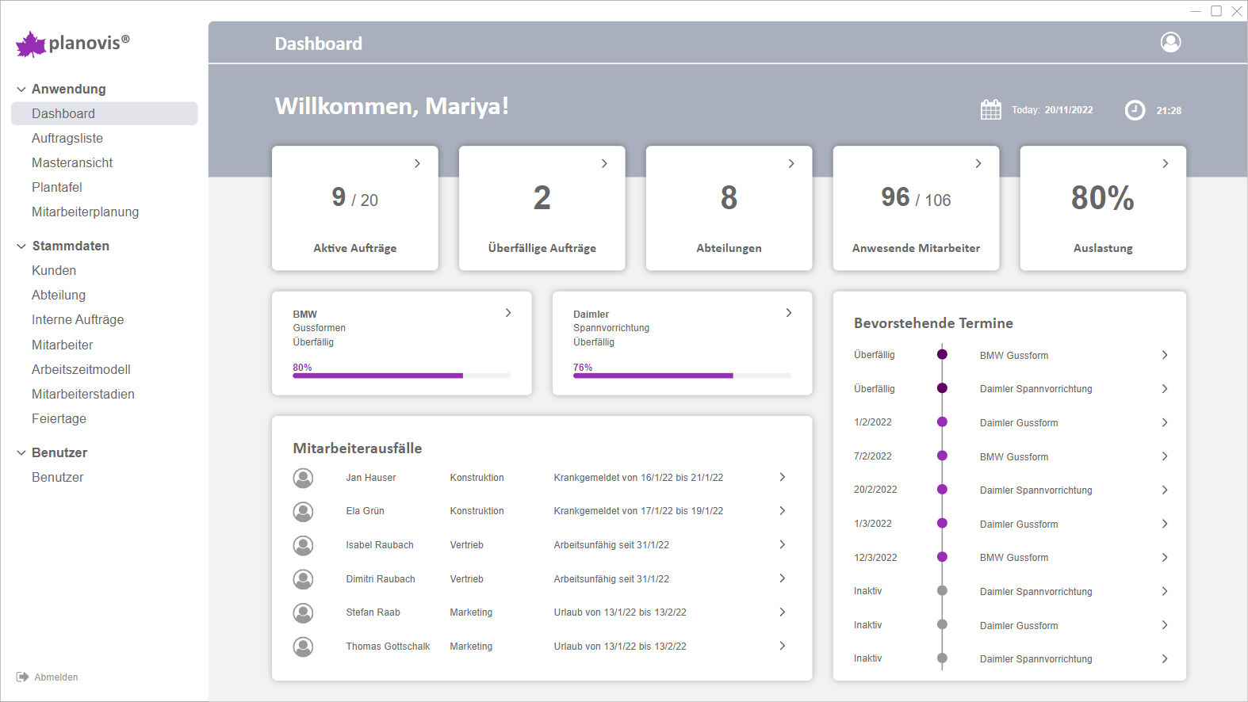1248x702 pixels.
Task: Click the BMW Gussformen 80% progress bar
Action: pos(401,376)
